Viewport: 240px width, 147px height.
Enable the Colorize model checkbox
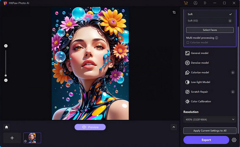(188, 42)
